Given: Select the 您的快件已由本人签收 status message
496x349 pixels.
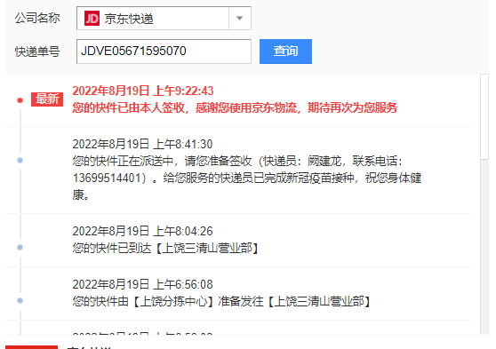Looking at the screenshot, I should tap(235, 107).
